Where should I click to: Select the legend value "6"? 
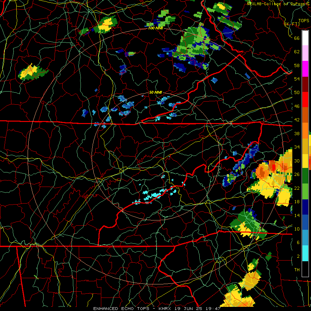point(298,243)
